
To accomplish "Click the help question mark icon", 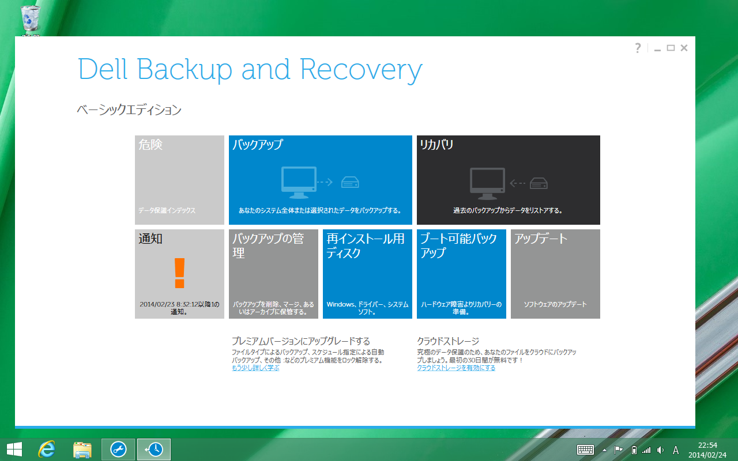I will pos(638,48).
